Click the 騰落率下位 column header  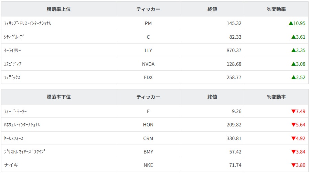point(58,97)
